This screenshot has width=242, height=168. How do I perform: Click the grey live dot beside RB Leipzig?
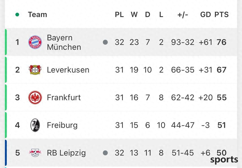tap(105, 153)
